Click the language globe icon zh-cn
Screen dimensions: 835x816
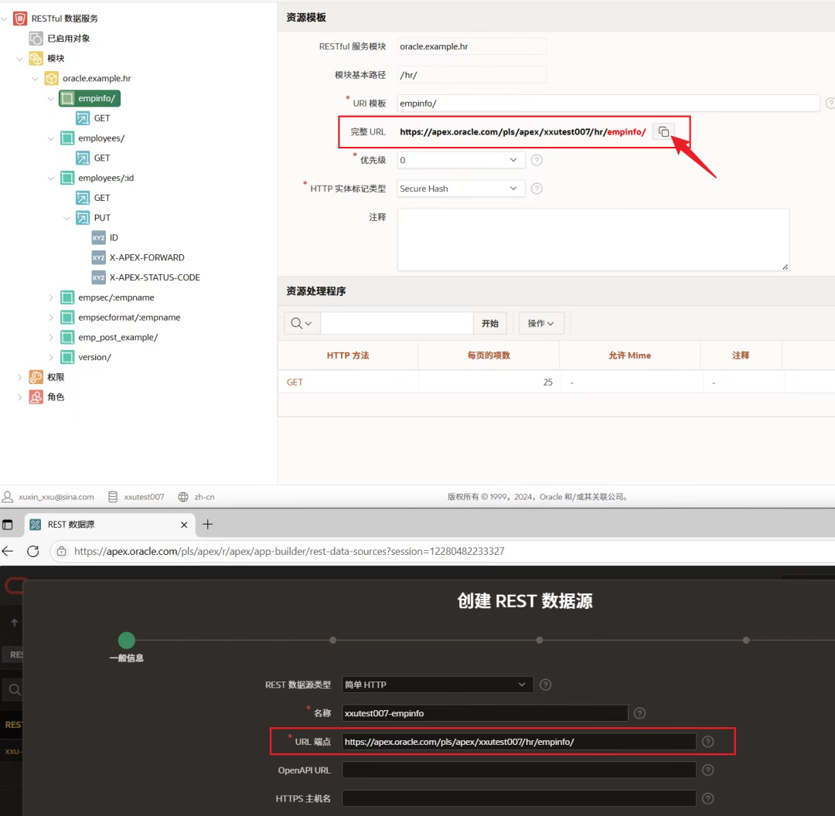183,497
